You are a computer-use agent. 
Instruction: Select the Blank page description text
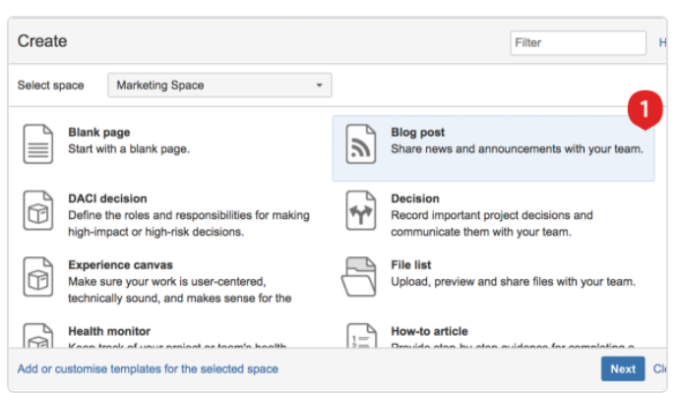pyautogui.click(x=128, y=149)
